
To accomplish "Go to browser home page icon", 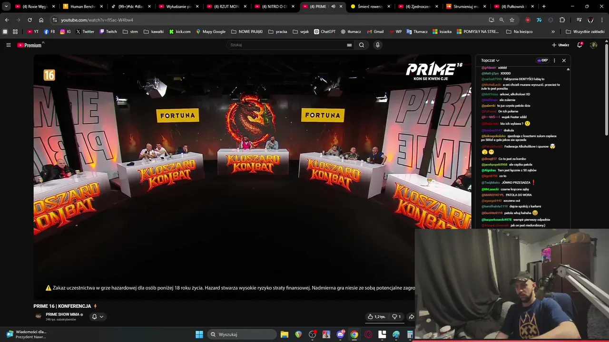I will [41, 20].
